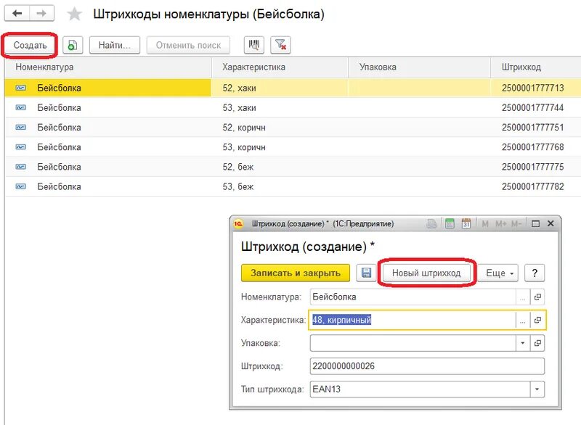Sort by Номенклатура column header
Screen dimensions: 581x425
pyautogui.click(x=107, y=67)
